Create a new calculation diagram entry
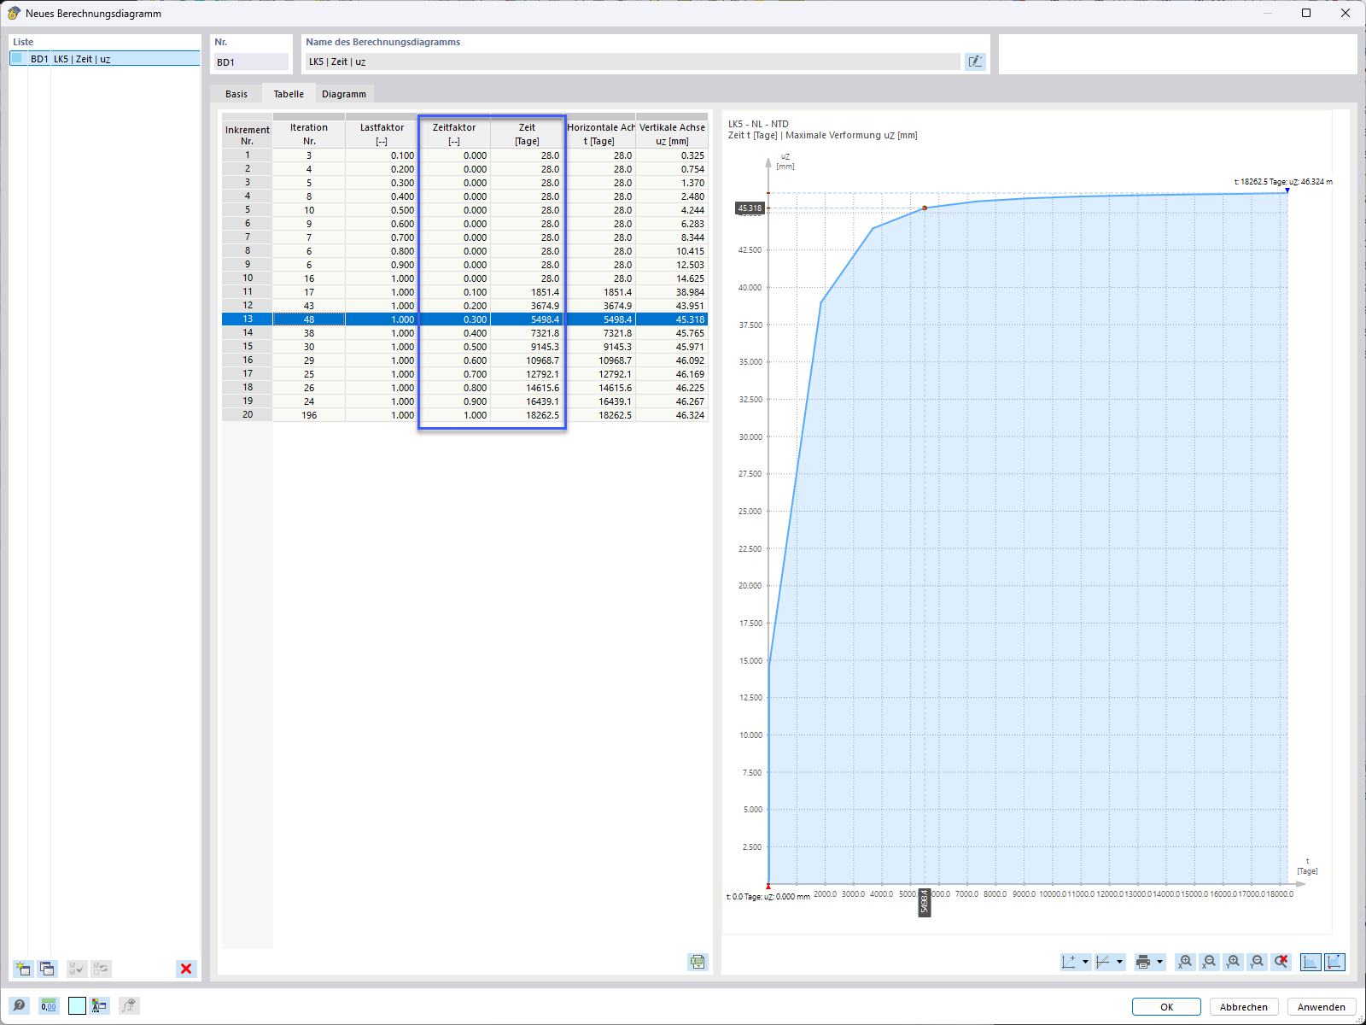The image size is (1366, 1025). 23,969
